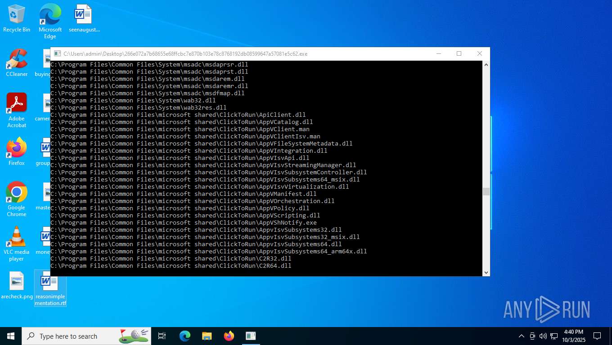Launch Firefox from desktop shortcut
The width and height of the screenshot is (612, 345).
point(17,152)
